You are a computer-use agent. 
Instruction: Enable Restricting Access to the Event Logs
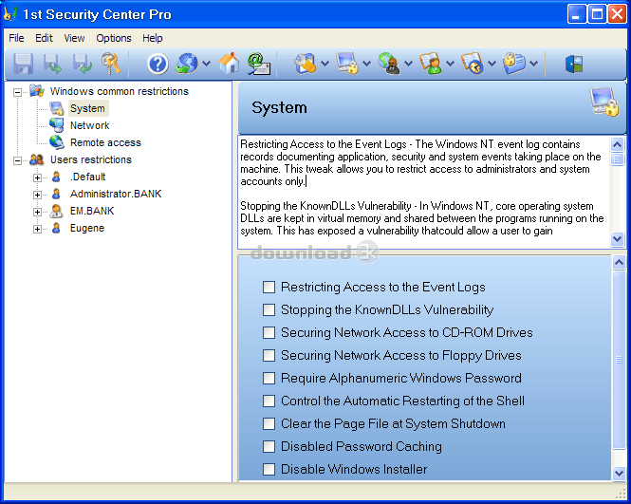[269, 287]
